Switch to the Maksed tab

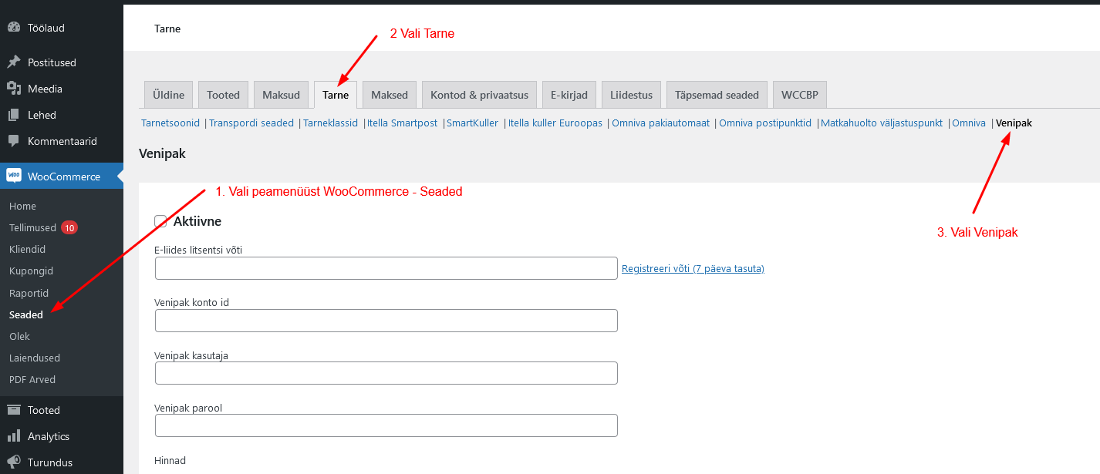click(389, 95)
